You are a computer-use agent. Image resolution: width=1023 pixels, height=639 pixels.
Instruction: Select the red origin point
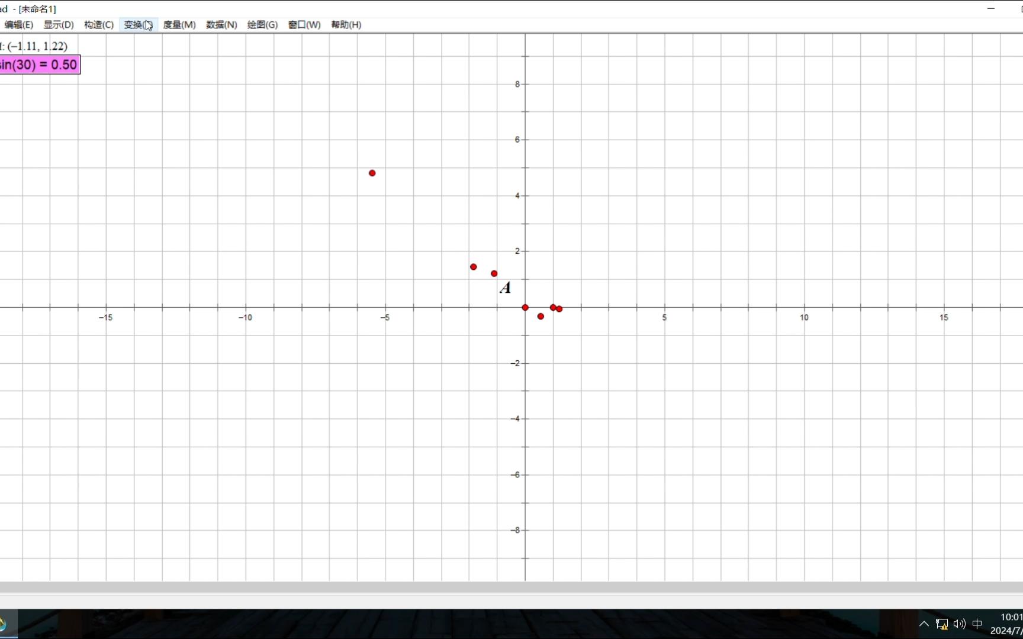[525, 308]
